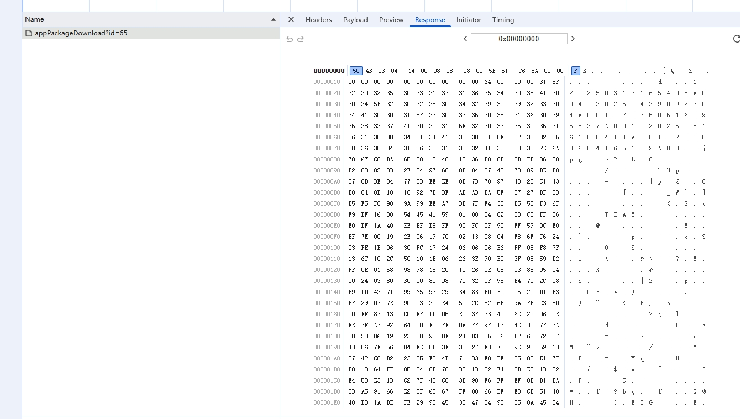
Task: Click offset label 000000E0
Action: (x=327, y=226)
